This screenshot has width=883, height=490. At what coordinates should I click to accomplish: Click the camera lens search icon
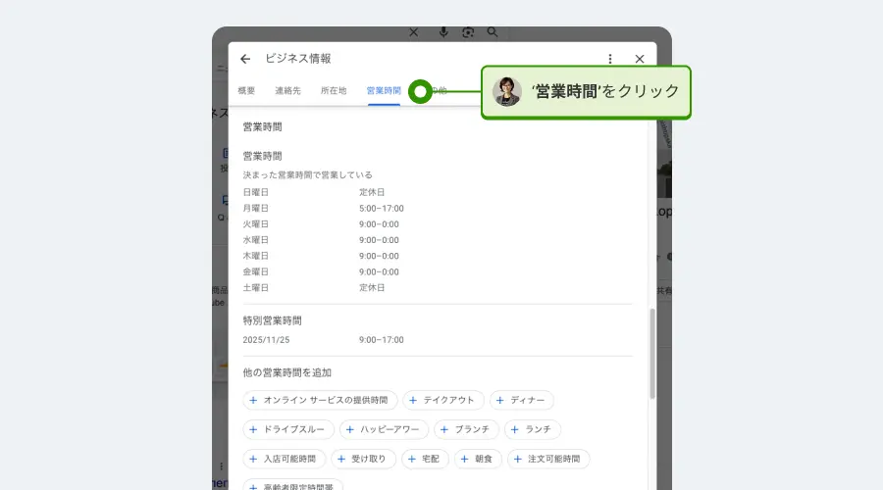click(x=468, y=32)
